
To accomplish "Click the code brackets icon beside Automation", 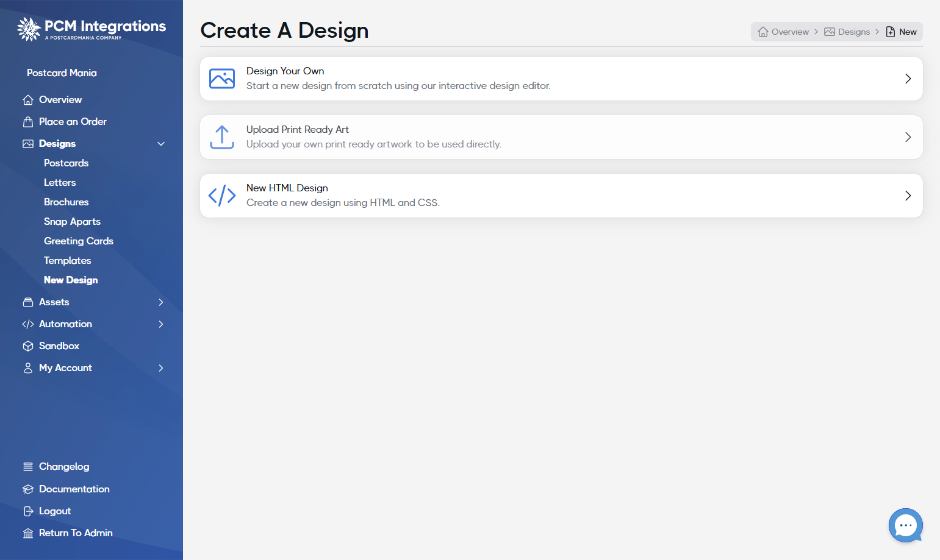I will (28, 324).
